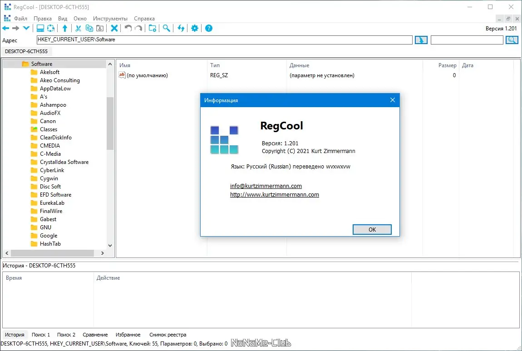
Task: Switch to the Поиск 2 tab
Action: (66, 335)
